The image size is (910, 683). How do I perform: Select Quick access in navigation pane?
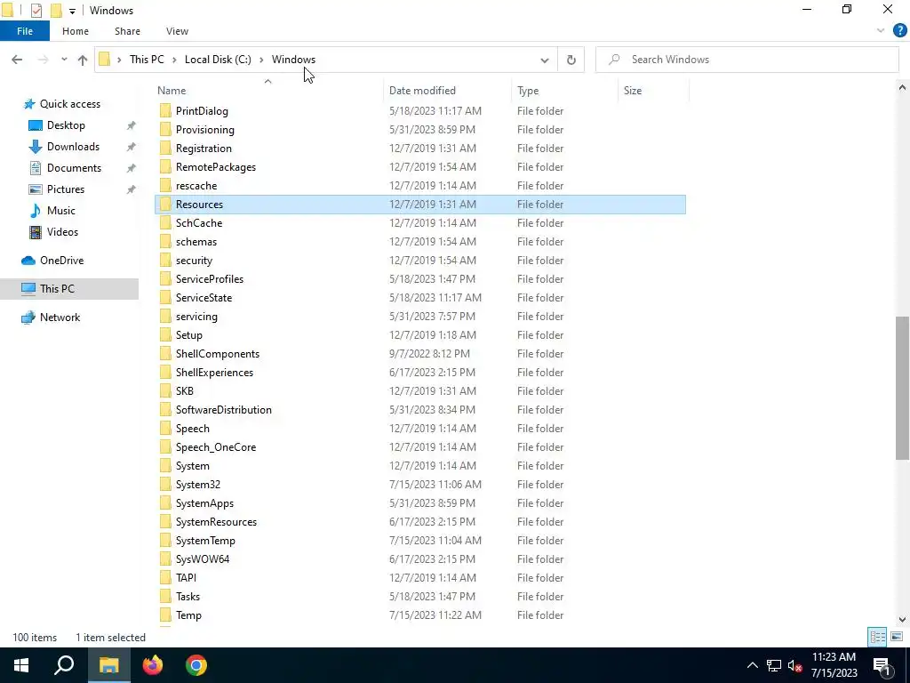(x=69, y=104)
